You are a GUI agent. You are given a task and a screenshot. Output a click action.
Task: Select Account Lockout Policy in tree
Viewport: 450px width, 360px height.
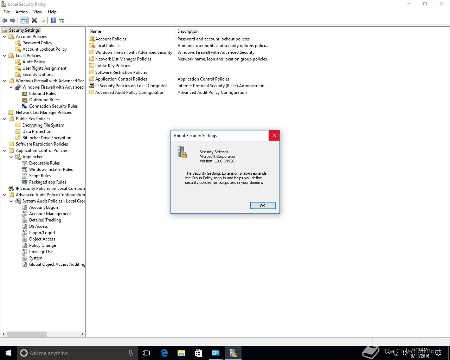[x=45, y=49]
